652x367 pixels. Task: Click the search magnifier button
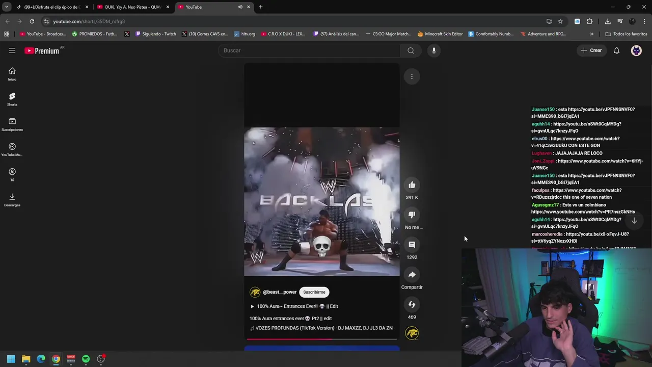[411, 50]
